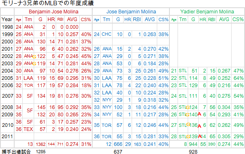Click Jose's career total games 666
Image resolution: width=245 pixels, height=154 pixels.
[x=118, y=144]
